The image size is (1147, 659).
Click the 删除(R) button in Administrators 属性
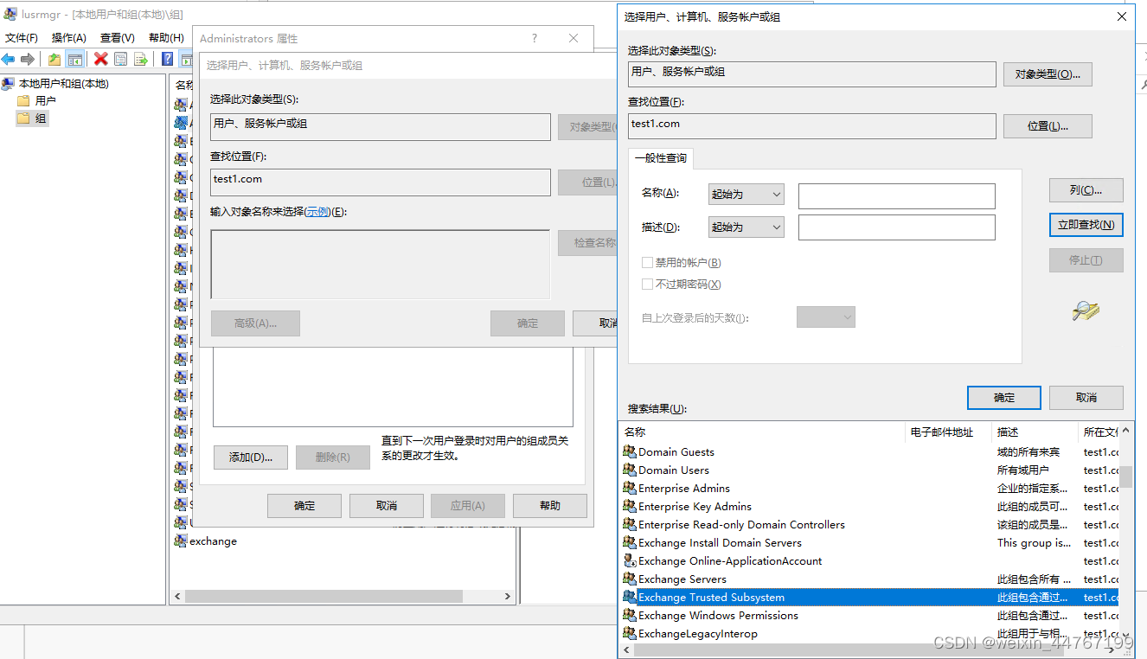tap(333, 457)
